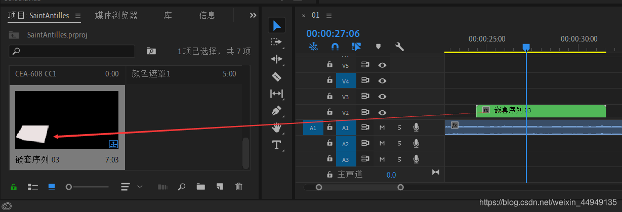Image resolution: width=622 pixels, height=212 pixels.
Task: Select the sequence 01 timeline tab
Action: (x=315, y=15)
